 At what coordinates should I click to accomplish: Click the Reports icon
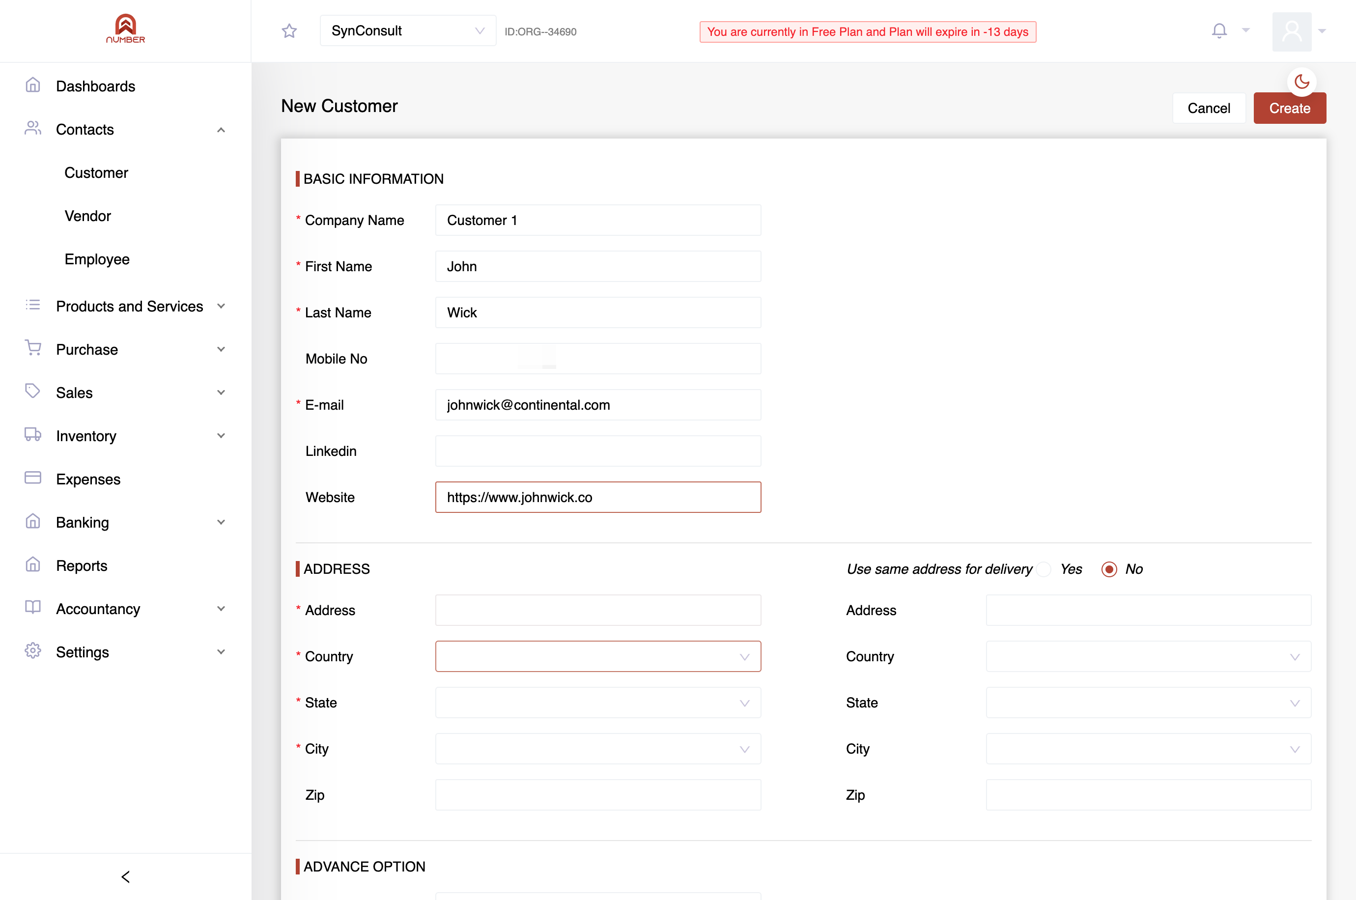pyautogui.click(x=33, y=565)
